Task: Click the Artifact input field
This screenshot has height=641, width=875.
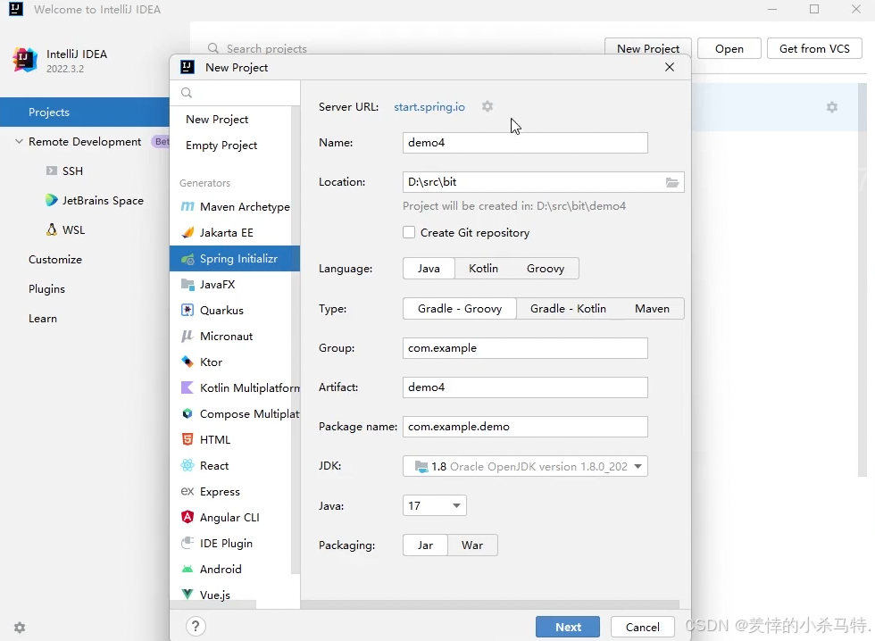Action: (525, 387)
